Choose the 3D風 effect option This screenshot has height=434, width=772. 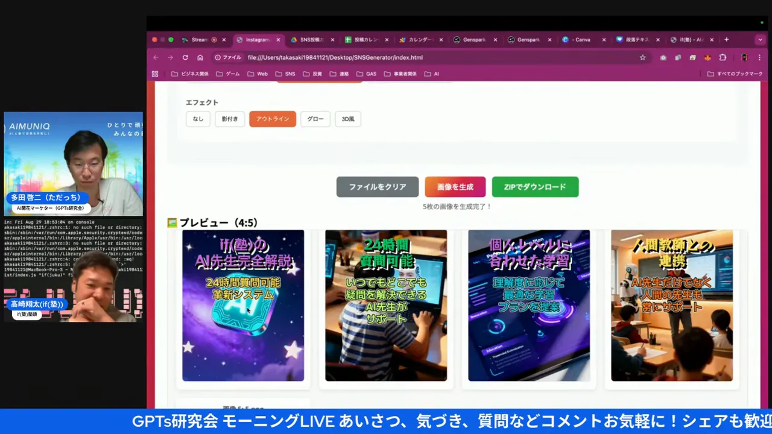[348, 119]
